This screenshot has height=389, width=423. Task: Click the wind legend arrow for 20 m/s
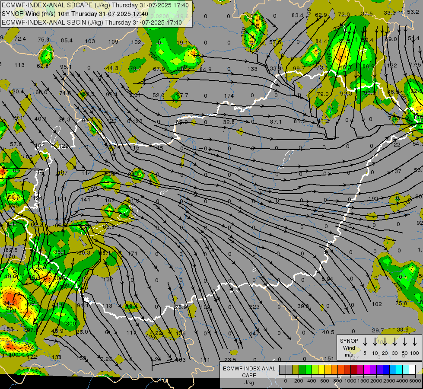[x=385, y=342]
